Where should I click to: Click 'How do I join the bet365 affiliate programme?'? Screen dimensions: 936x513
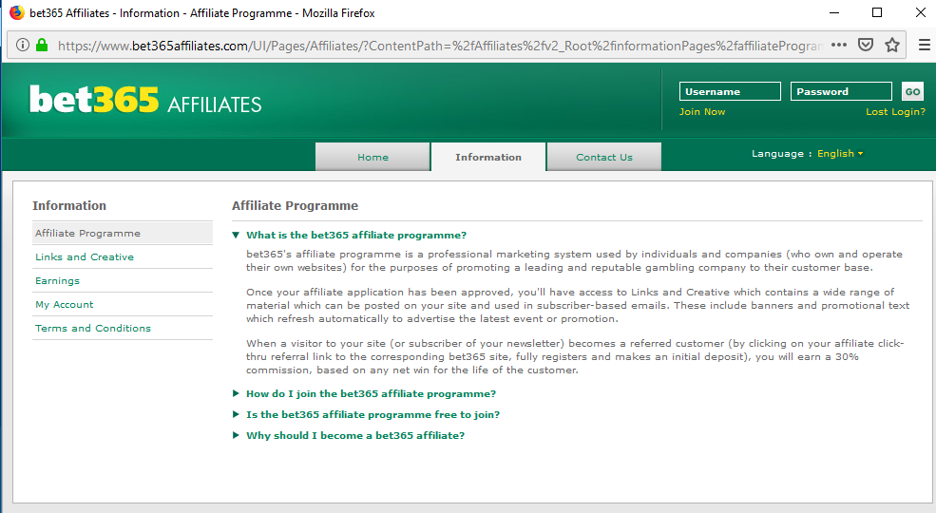pos(371,393)
